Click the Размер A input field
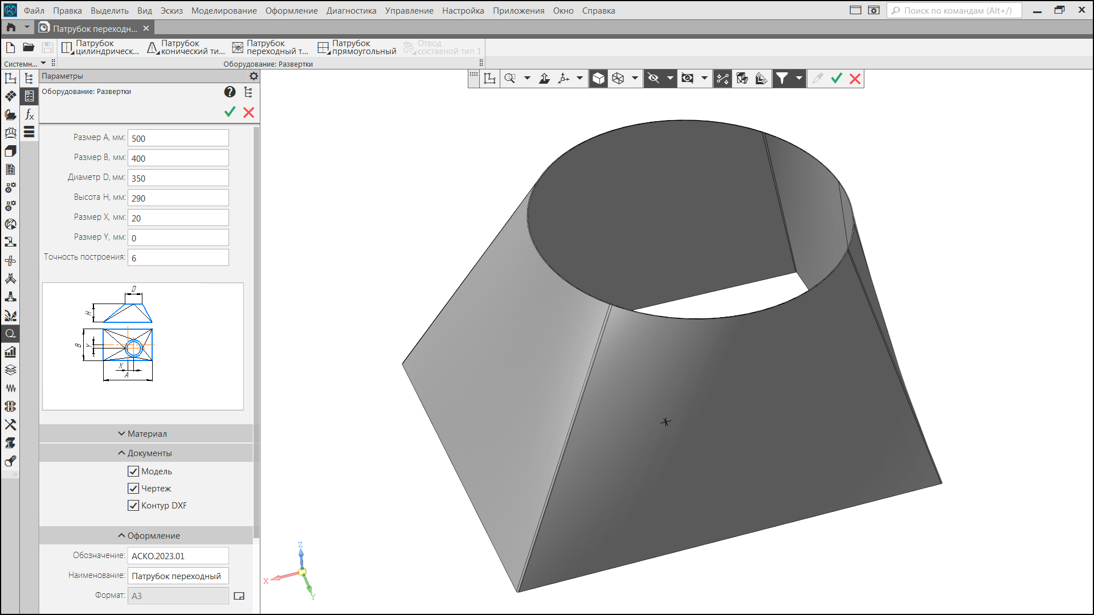The width and height of the screenshot is (1094, 615). click(x=178, y=138)
